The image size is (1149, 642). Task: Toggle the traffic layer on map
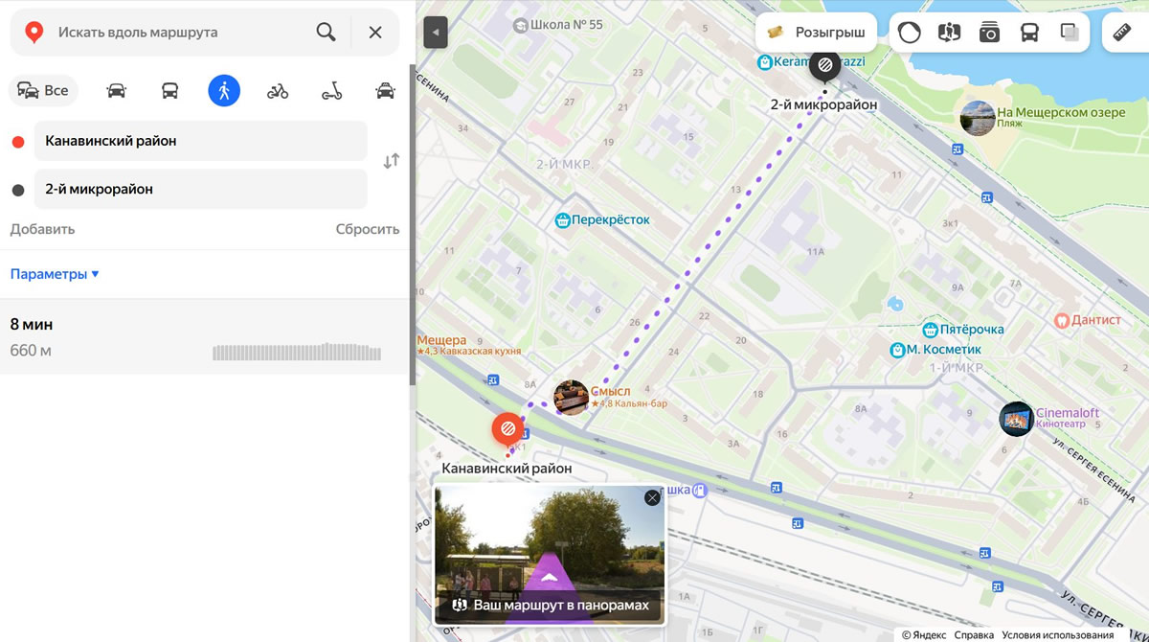click(x=909, y=33)
